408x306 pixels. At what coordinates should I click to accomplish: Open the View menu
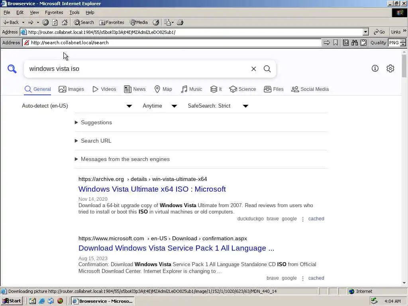pos(34,12)
